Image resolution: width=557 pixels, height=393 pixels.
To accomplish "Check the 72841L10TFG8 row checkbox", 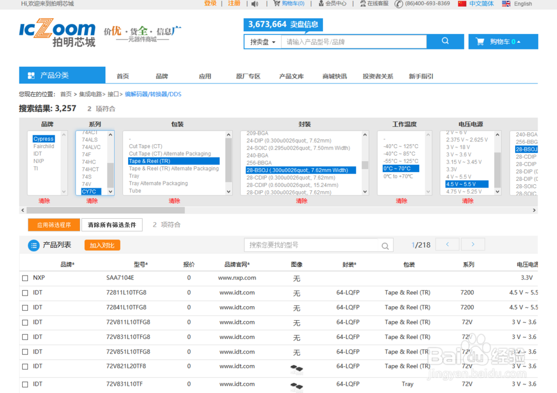I will [25, 308].
